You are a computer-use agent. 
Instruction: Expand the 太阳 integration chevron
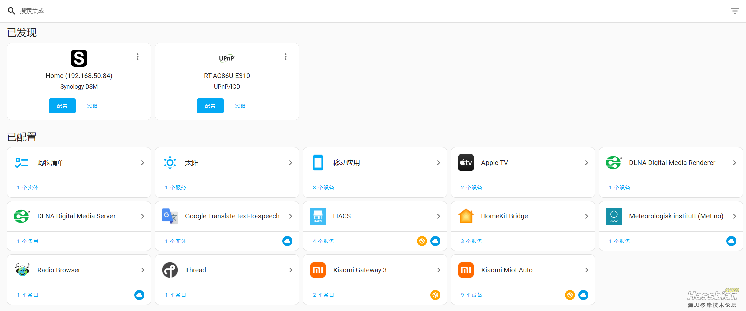point(291,163)
